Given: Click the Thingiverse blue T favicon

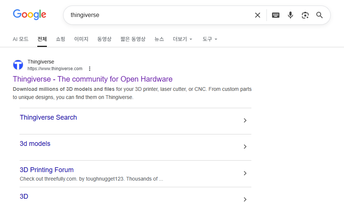Looking at the screenshot, I should coord(18,65).
